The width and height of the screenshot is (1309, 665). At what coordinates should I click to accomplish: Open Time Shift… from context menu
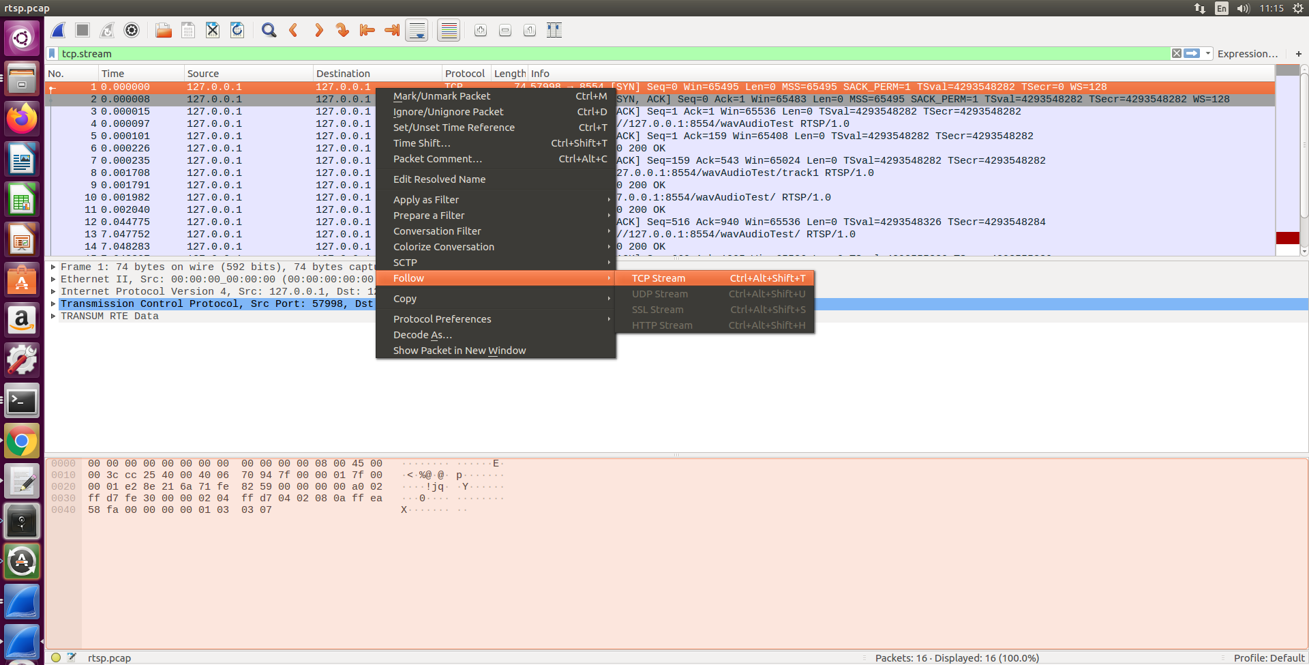click(496, 143)
